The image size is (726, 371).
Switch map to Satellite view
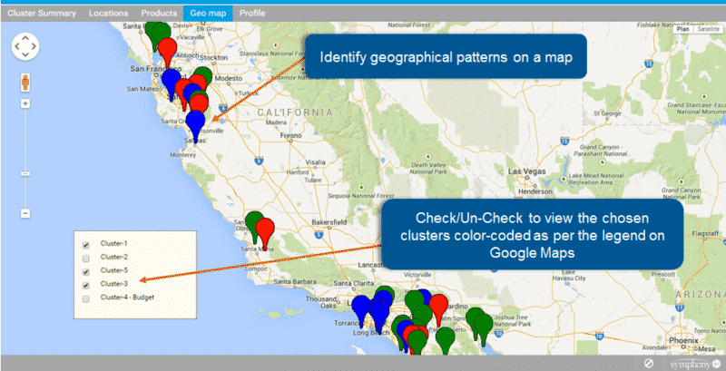coord(708,29)
